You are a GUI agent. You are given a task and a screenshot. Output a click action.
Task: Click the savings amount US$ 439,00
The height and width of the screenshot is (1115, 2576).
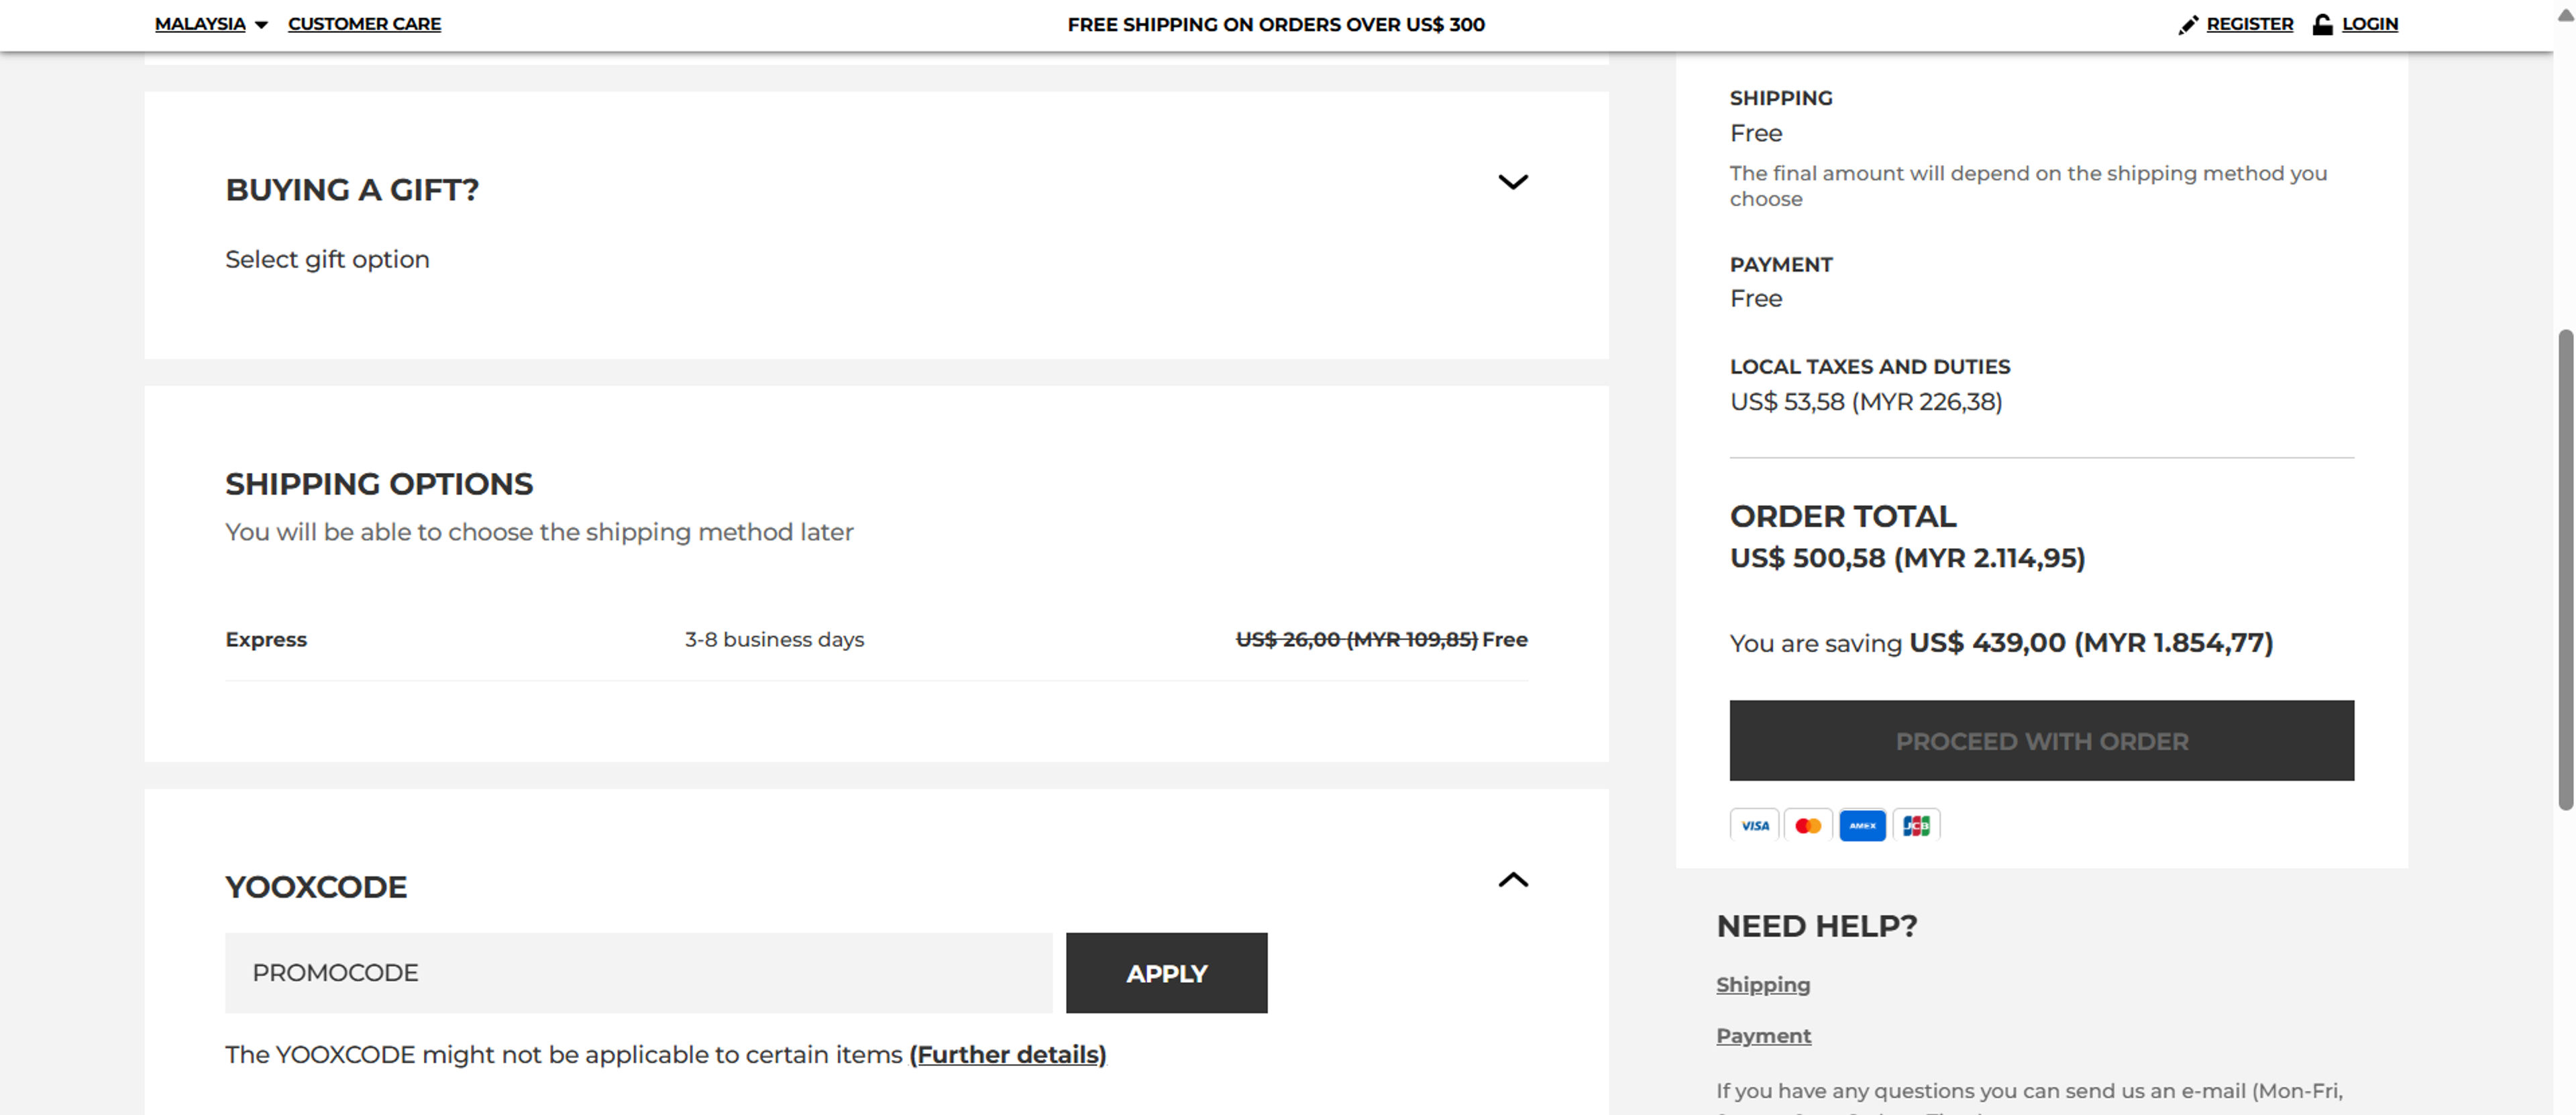(x=2090, y=643)
